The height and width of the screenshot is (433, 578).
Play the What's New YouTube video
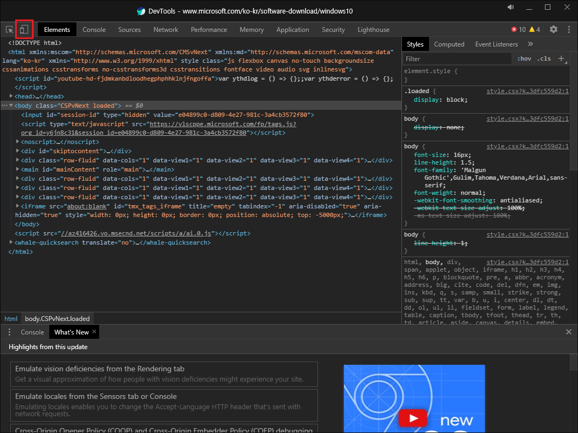(413, 418)
